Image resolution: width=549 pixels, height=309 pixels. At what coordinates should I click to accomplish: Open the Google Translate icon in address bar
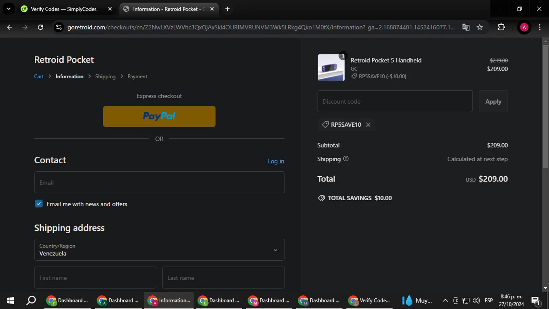pos(466,27)
